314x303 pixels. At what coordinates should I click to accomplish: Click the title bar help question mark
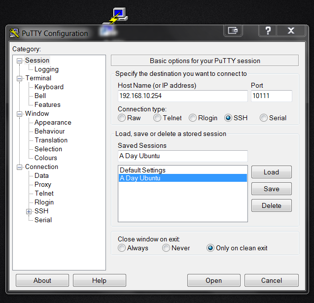pyautogui.click(x=267, y=31)
